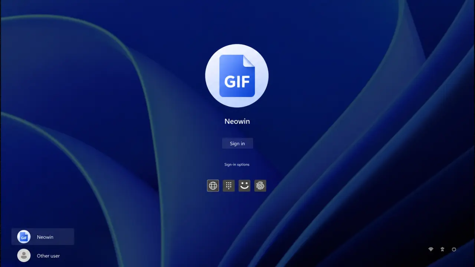The width and height of the screenshot is (475, 267).
Task: Click the Sign-in options label
Action: pyautogui.click(x=237, y=164)
